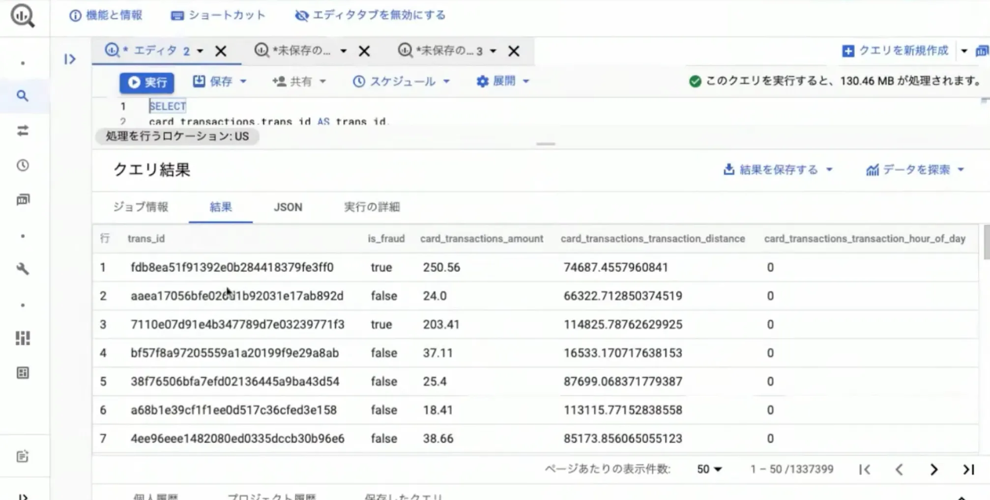This screenshot has width=990, height=500.
Task: Switch to ジョブ情報 tab
Action: 141,207
